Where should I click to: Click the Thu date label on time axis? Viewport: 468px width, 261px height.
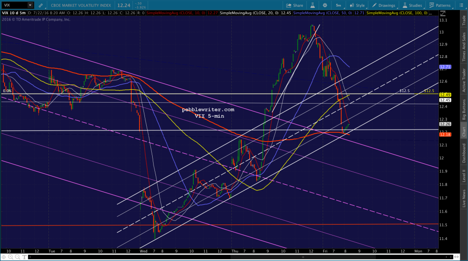[235, 251]
